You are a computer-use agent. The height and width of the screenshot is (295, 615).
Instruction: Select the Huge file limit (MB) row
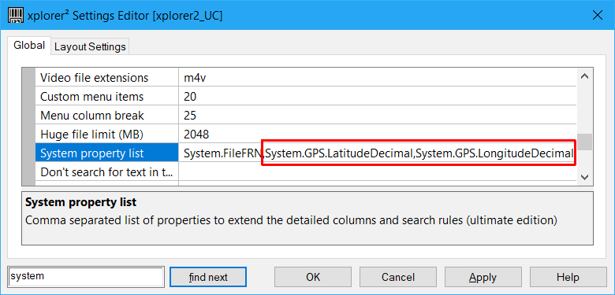107,135
